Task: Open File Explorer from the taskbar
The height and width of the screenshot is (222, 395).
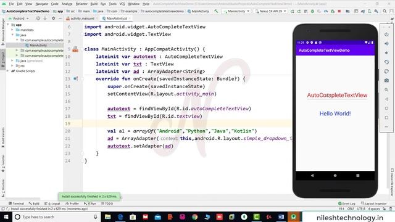Action: tap(108, 217)
